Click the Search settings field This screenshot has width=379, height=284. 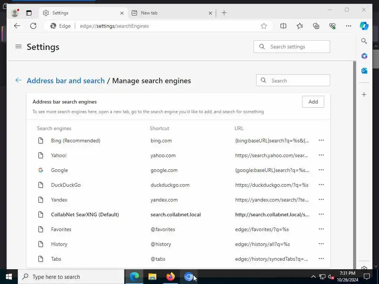point(292,47)
